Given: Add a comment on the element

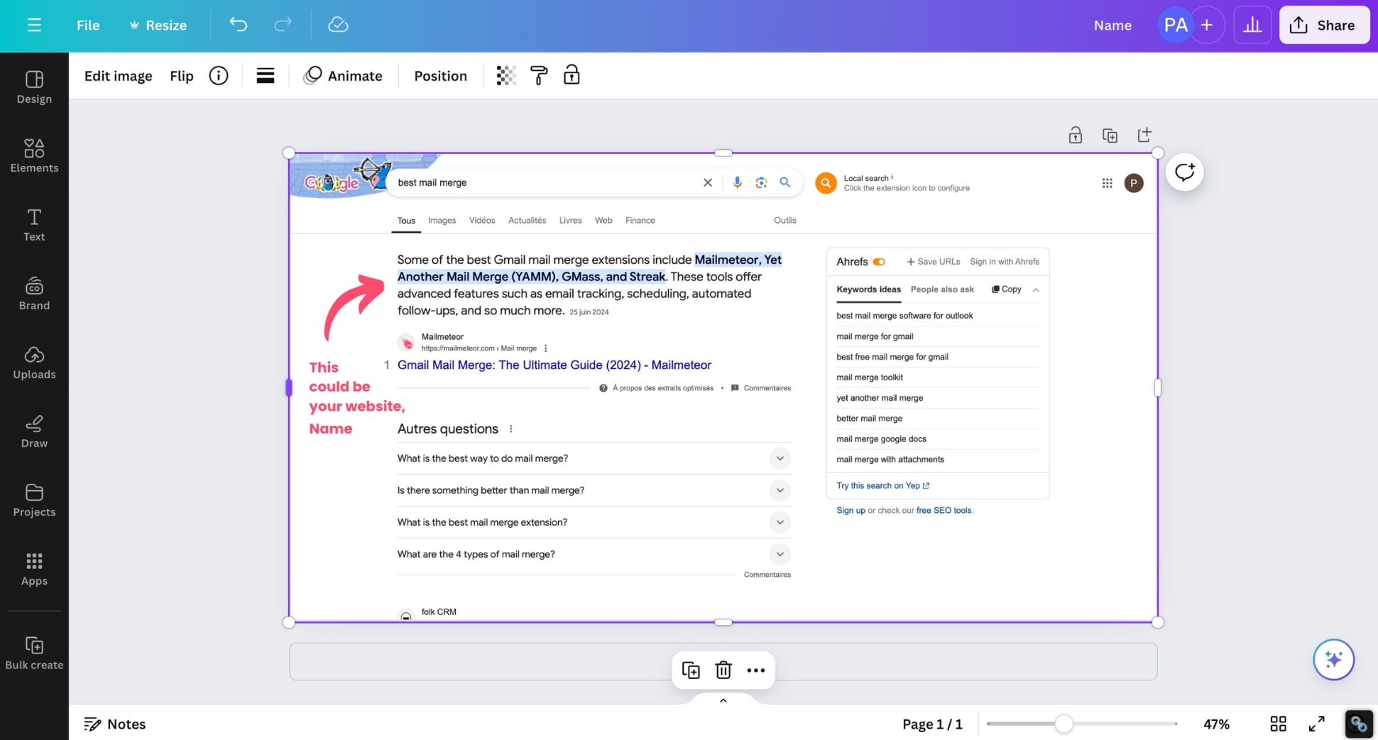Looking at the screenshot, I should 1184,172.
